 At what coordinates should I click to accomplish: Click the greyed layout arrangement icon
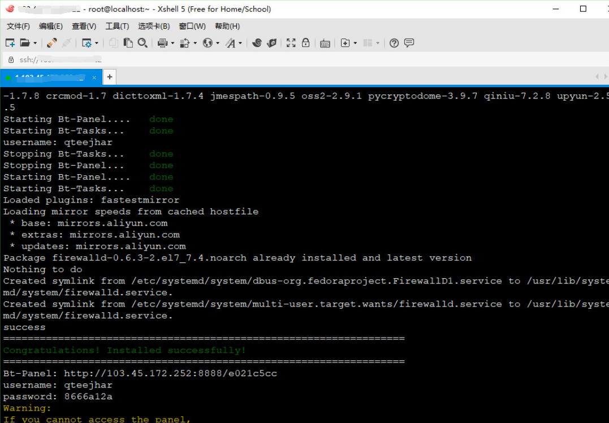368,43
